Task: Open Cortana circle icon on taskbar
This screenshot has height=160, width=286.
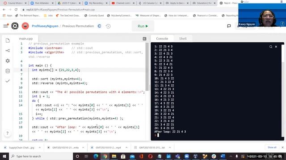Action: 77,156
